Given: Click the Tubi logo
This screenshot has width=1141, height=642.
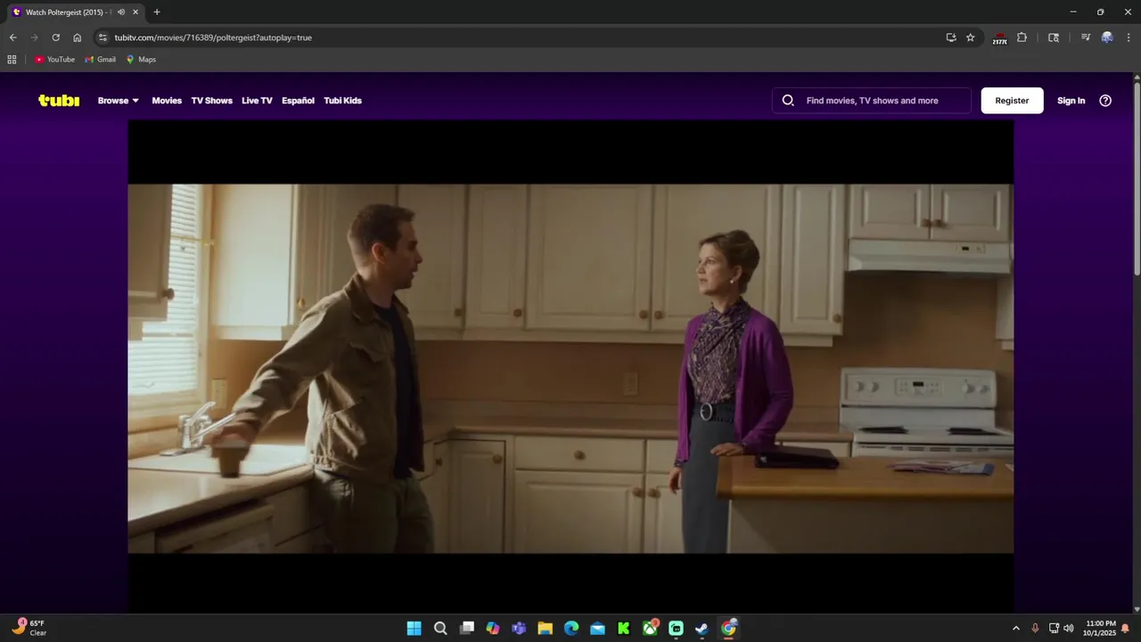Looking at the screenshot, I should pyautogui.click(x=59, y=101).
